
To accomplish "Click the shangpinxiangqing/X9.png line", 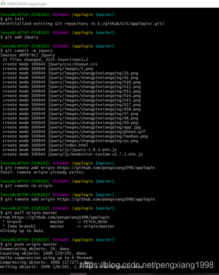I will click(70, 123).
